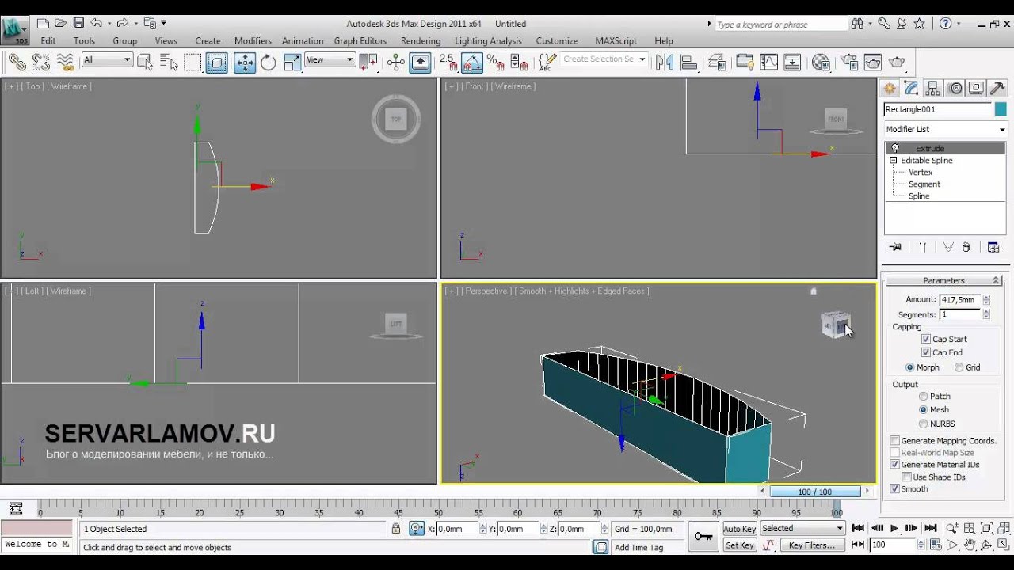The height and width of the screenshot is (570, 1014).
Task: Collapse the Editable Spline tree node
Action: tap(894, 161)
